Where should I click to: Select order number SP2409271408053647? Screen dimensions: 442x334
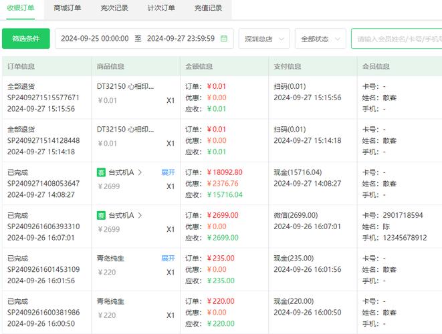[x=43, y=184]
